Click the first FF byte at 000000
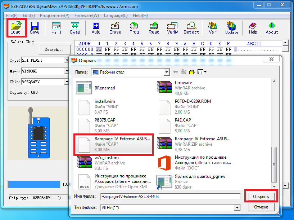 pyautogui.click(x=99, y=49)
